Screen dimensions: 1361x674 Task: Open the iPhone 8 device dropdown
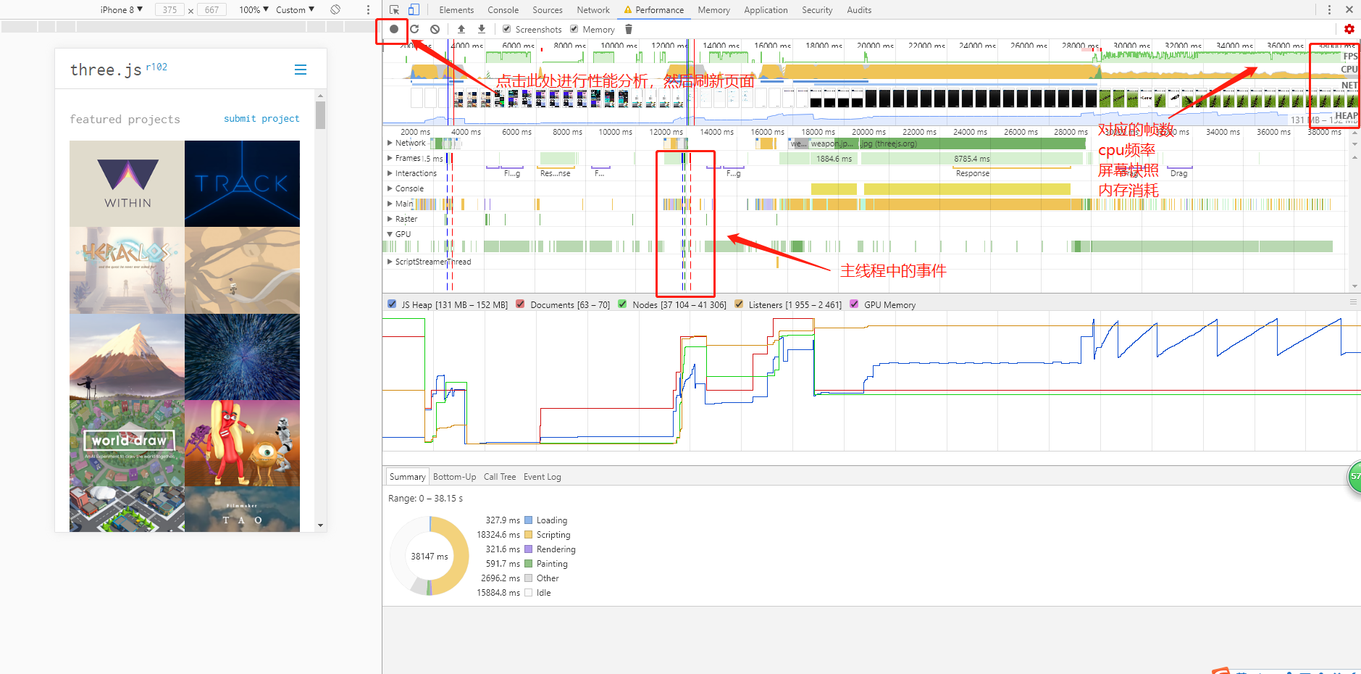coord(121,9)
